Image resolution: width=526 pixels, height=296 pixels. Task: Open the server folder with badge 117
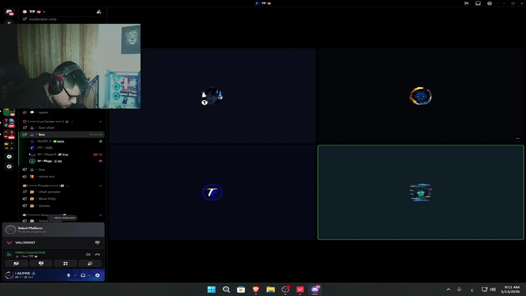coord(9,123)
